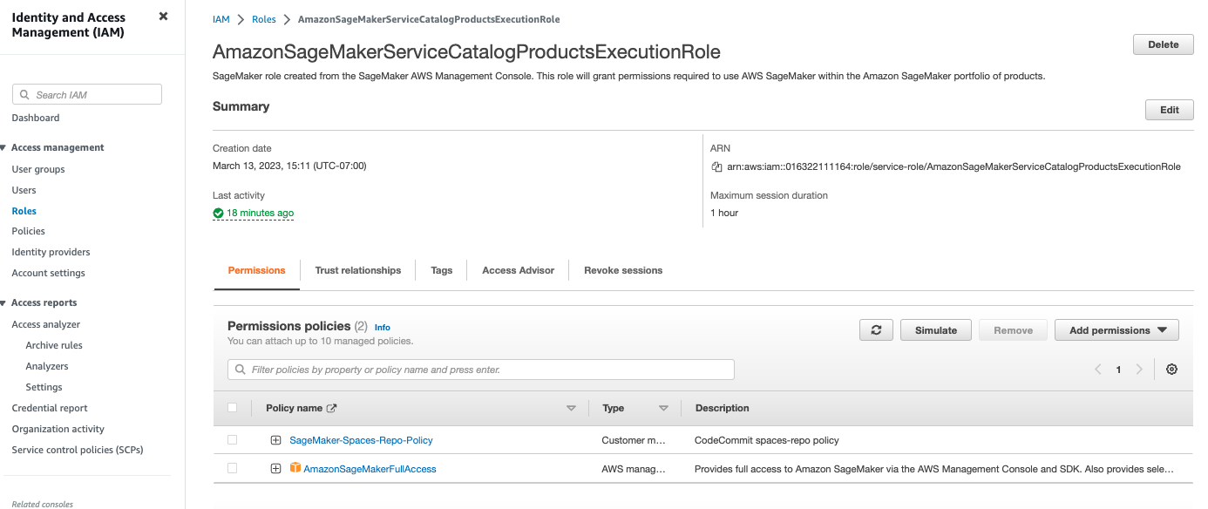Click the external link icon beside Policy name
This screenshot has width=1208, height=509.
pos(331,408)
